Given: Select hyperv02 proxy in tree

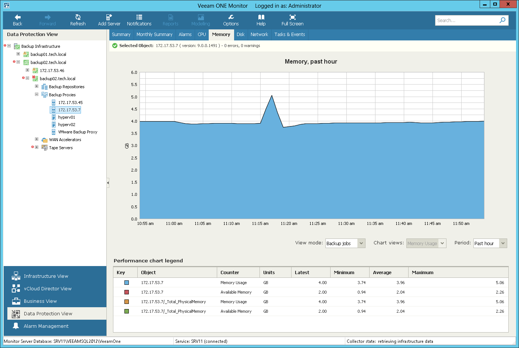Looking at the screenshot, I should (67, 125).
